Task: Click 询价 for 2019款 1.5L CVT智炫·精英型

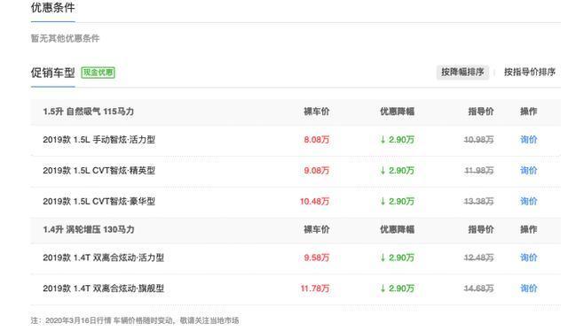Action: pyautogui.click(x=529, y=171)
